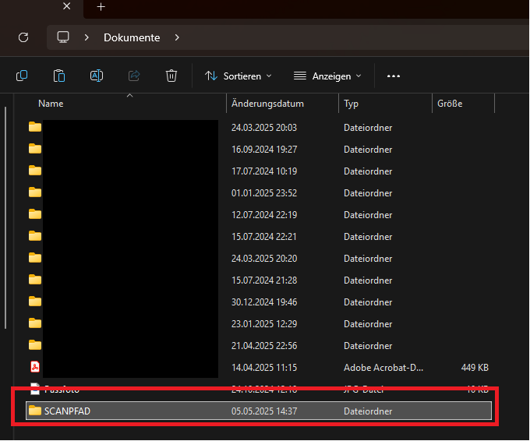
Task: Open the three-dots more options menu
Action: [x=393, y=76]
